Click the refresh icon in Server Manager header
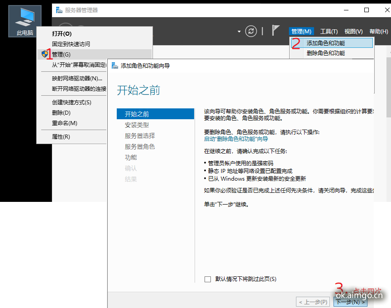391x308 pixels. (251, 31)
